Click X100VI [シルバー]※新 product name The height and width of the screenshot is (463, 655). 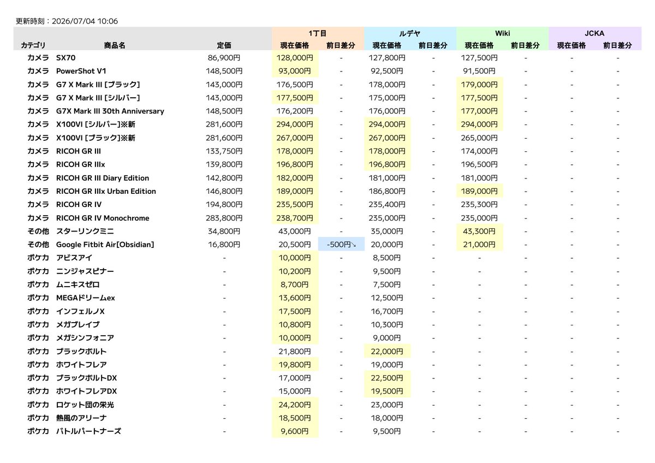click(96, 124)
